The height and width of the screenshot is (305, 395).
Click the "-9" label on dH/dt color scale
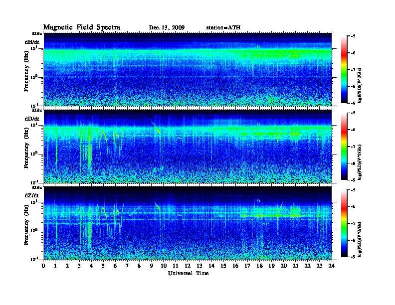[353, 103]
